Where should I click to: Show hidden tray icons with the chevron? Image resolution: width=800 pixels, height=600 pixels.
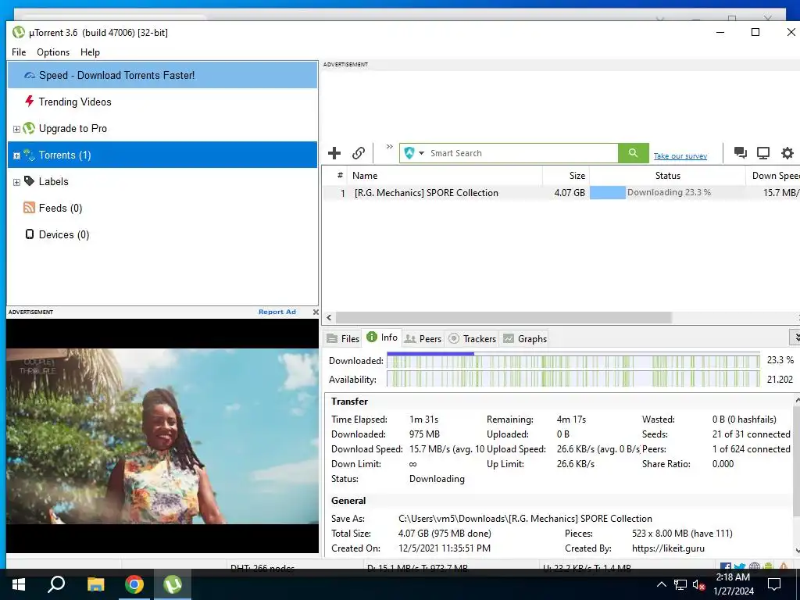661,584
